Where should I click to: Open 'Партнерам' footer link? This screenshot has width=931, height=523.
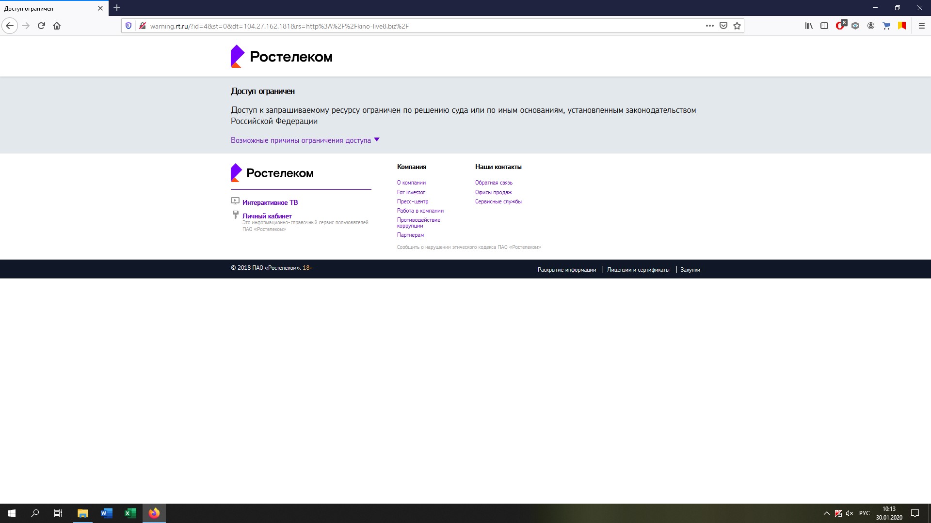[410, 235]
